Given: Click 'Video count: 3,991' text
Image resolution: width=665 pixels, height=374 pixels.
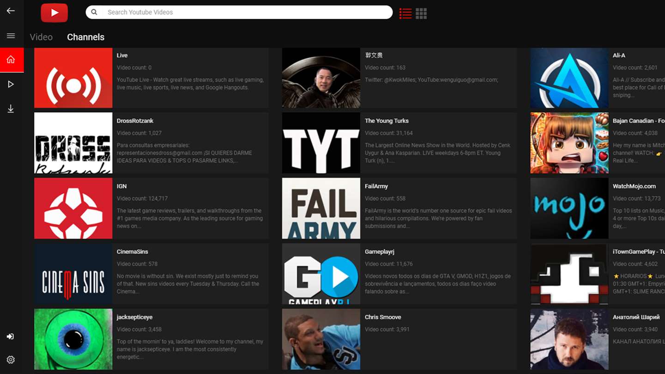Looking at the screenshot, I should [x=387, y=330].
